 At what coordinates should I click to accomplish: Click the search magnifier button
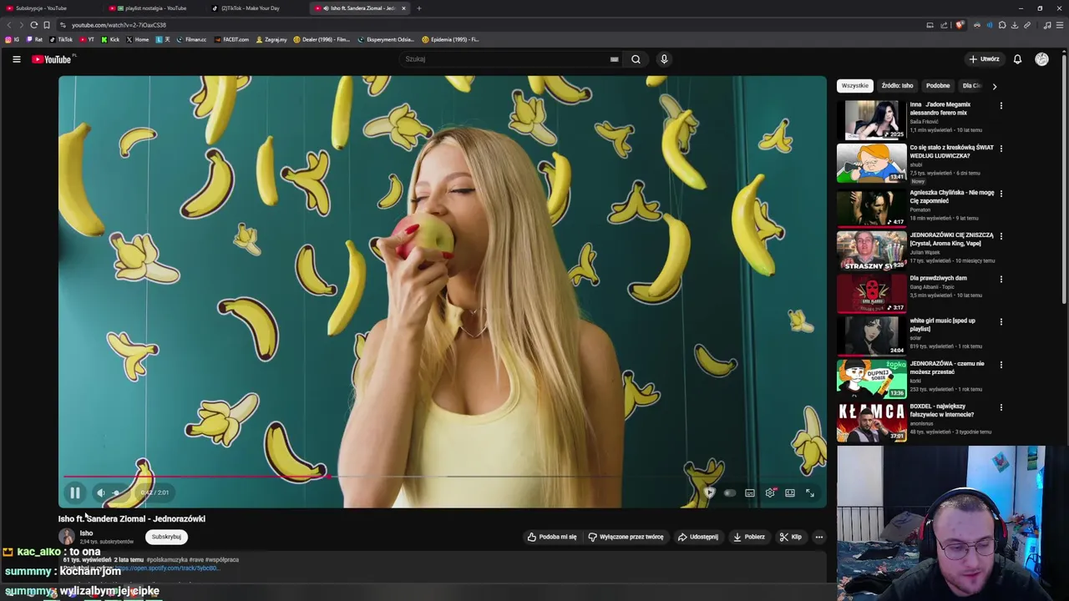[636, 59]
